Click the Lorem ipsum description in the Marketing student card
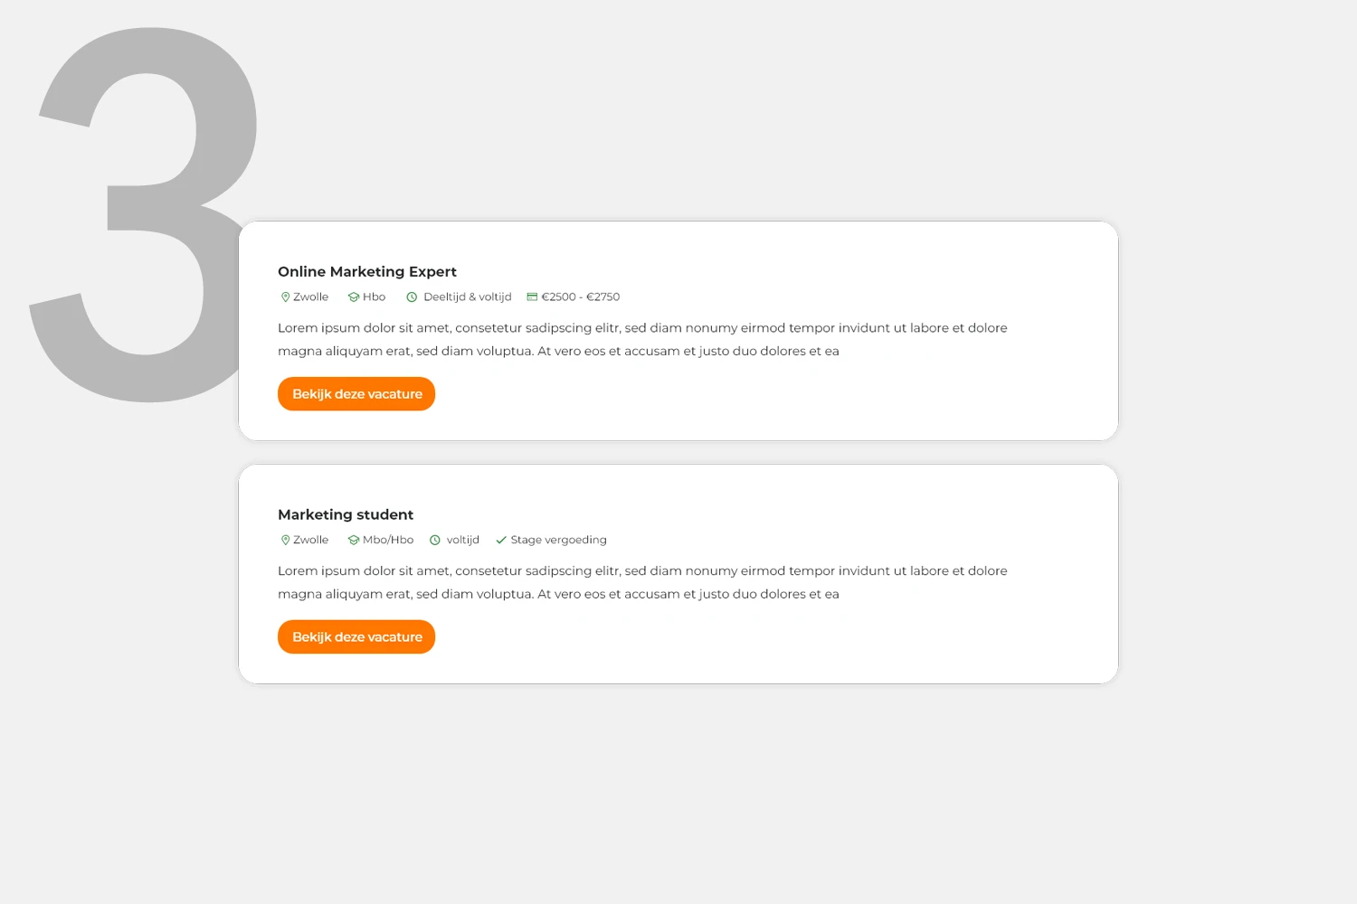Screen dimensions: 1357x904 coord(642,582)
